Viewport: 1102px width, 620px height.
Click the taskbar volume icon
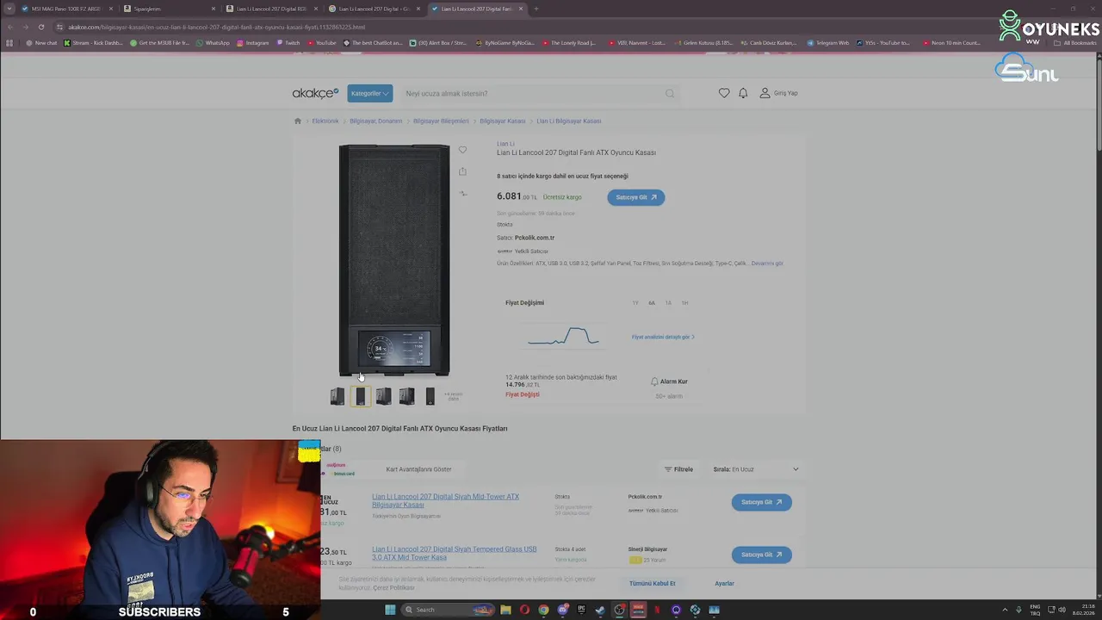pyautogui.click(x=1062, y=610)
